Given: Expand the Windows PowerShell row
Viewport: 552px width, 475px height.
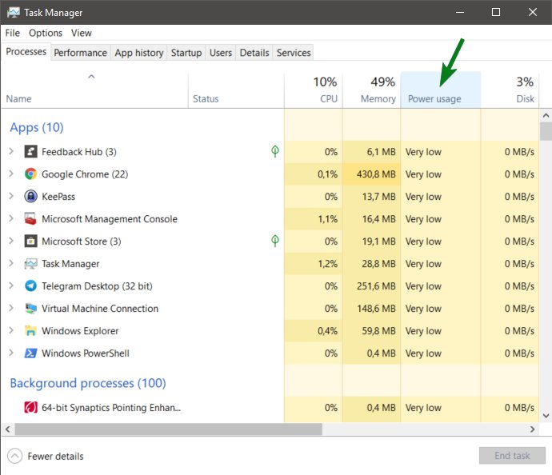Looking at the screenshot, I should point(11,353).
